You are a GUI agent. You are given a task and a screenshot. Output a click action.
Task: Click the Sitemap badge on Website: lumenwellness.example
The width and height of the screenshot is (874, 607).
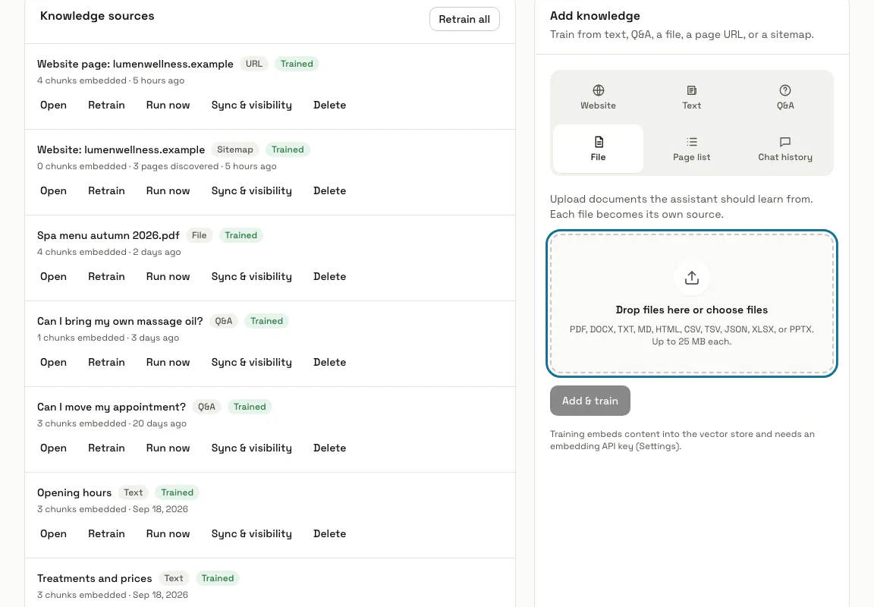click(234, 149)
